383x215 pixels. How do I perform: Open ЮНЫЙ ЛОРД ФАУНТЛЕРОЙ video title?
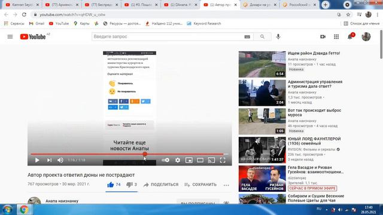(x=314, y=141)
